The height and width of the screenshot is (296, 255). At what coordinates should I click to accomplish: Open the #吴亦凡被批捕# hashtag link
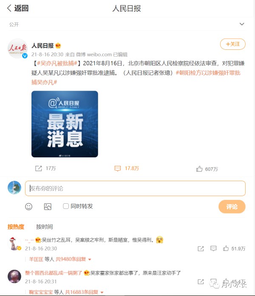point(57,63)
